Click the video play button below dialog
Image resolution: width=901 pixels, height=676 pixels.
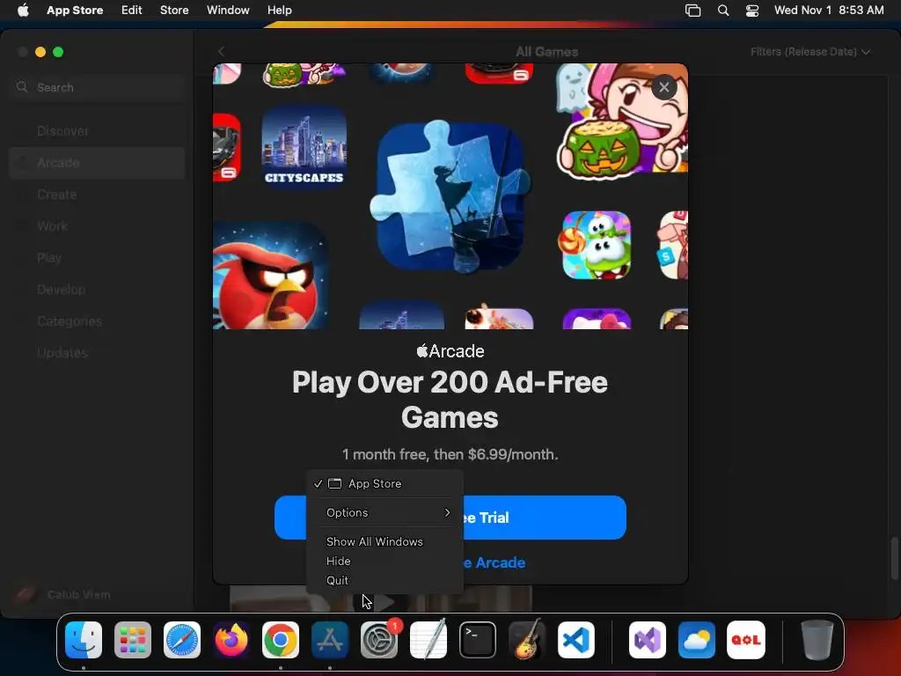coord(384,602)
